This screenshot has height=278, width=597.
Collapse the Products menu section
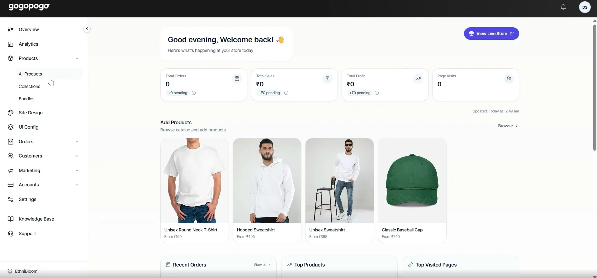(x=77, y=58)
